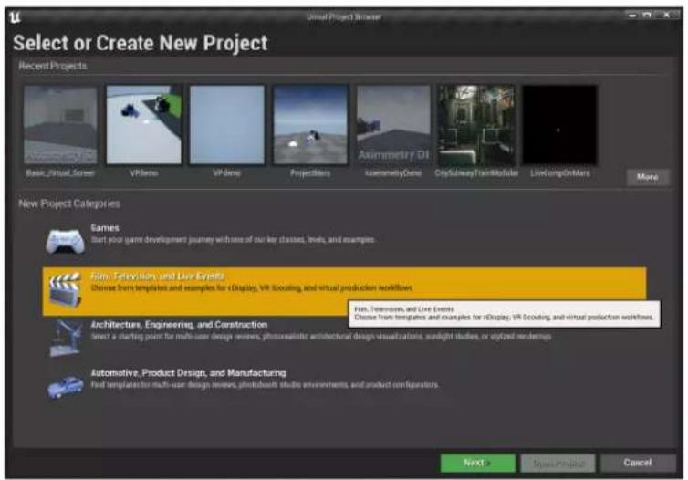Minimize the Project Browser window
Image resolution: width=688 pixels, height=480 pixels.
(632, 16)
